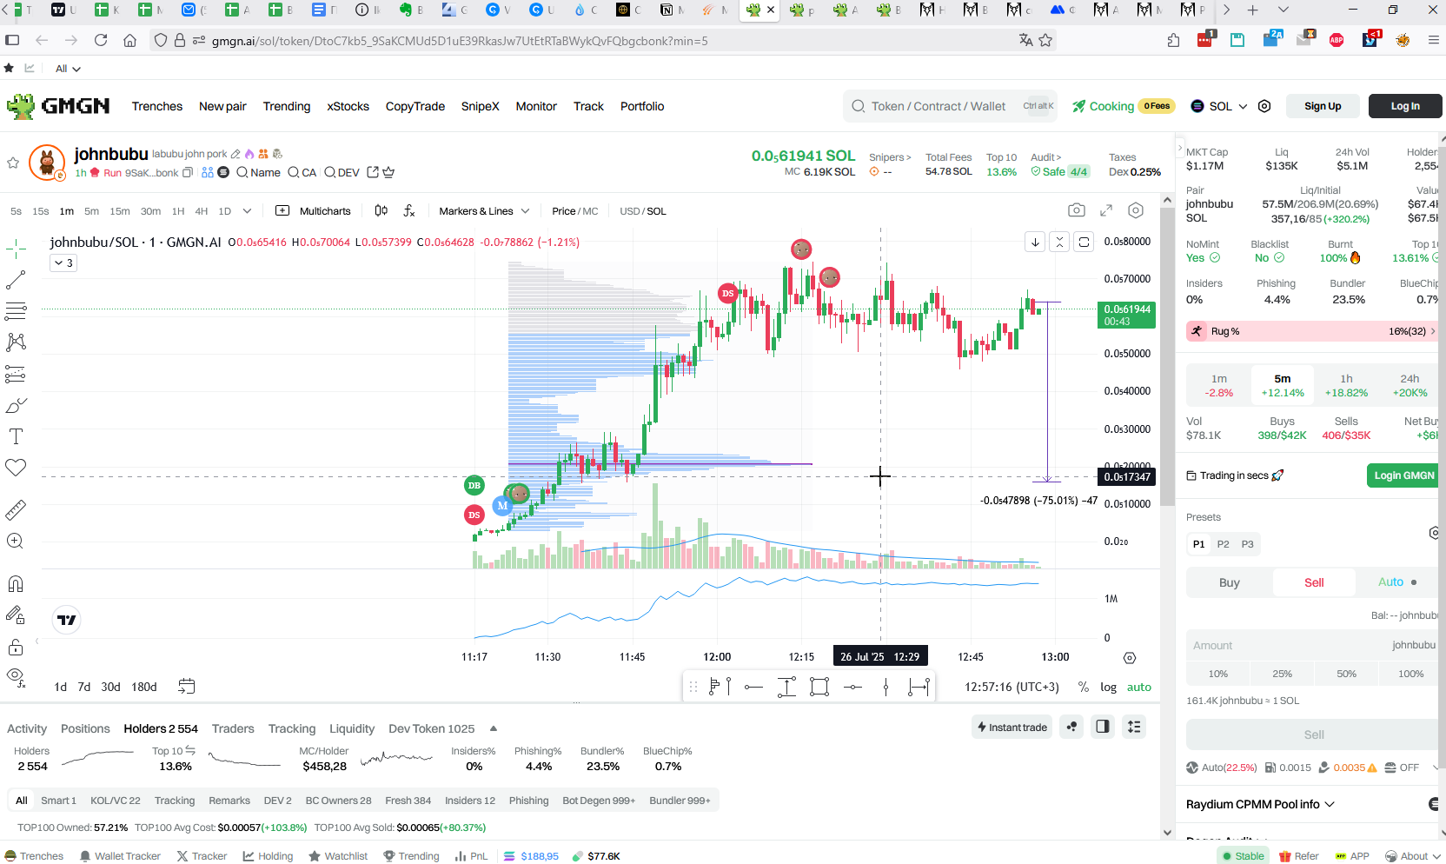This screenshot has width=1446, height=864.
Task: Open the go to date calendar
Action: [x=186, y=686]
